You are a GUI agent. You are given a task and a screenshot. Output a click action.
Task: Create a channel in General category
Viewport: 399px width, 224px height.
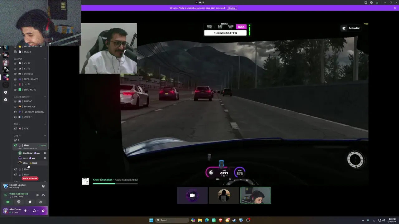[45, 59]
